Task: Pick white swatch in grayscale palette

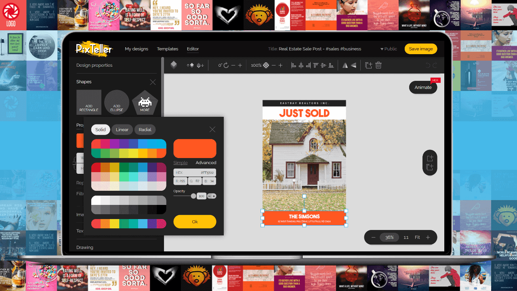Action: point(96,200)
